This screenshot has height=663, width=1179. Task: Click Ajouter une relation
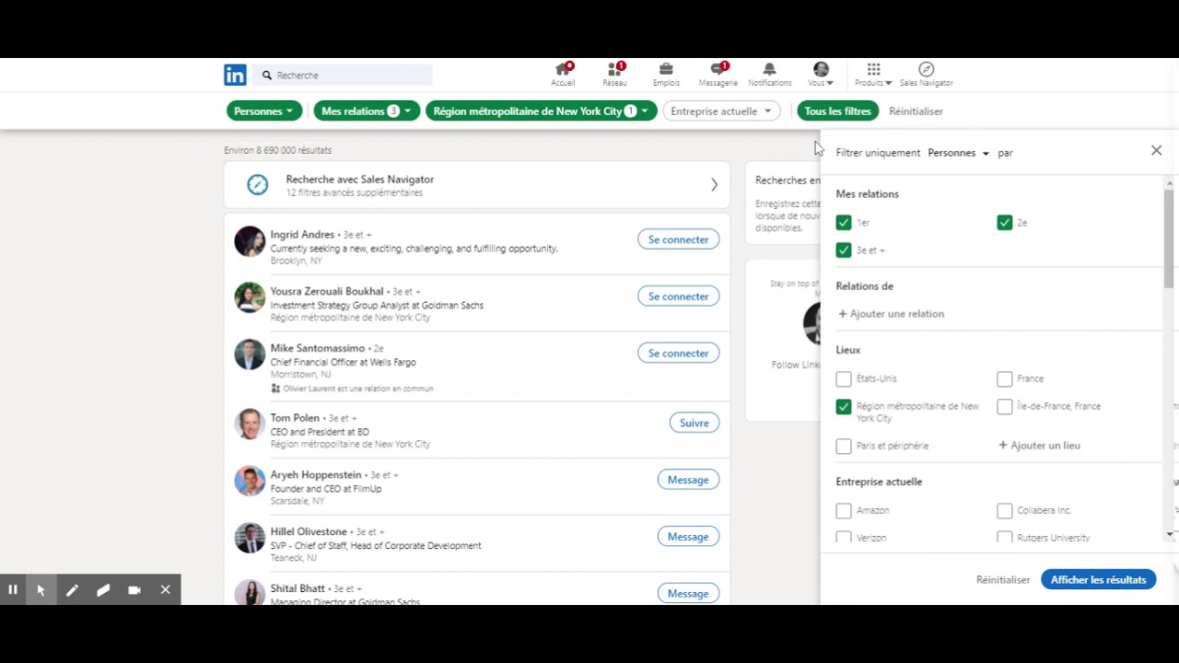point(891,314)
